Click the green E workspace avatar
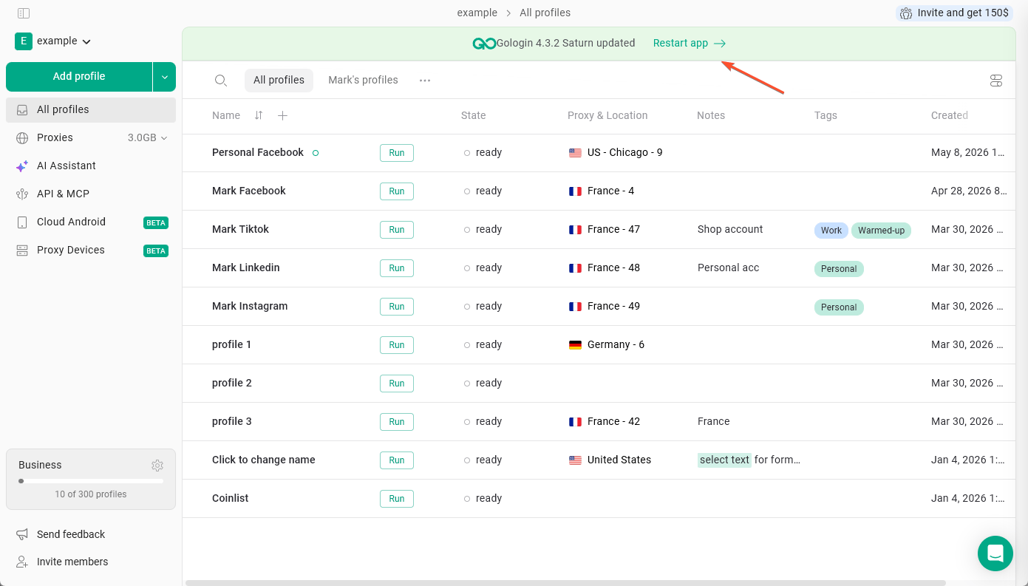The height and width of the screenshot is (586, 1028). click(x=24, y=41)
